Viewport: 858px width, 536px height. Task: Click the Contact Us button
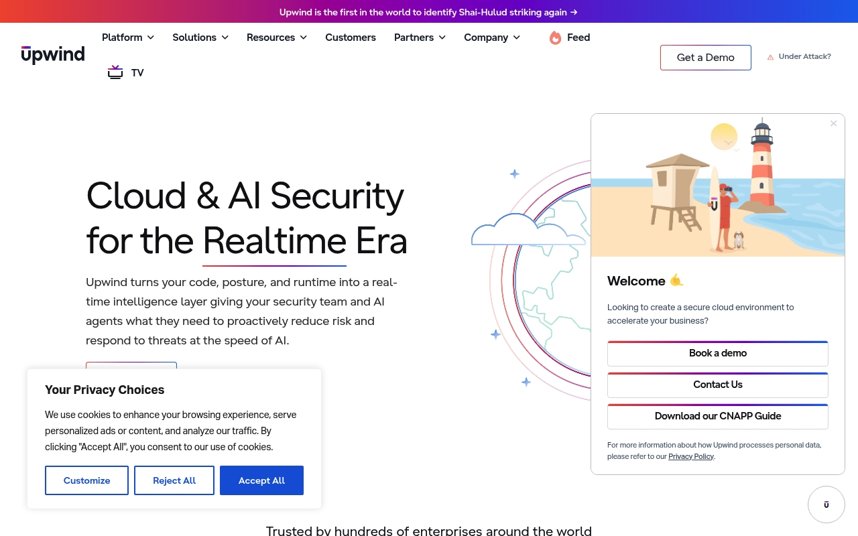[x=718, y=385]
